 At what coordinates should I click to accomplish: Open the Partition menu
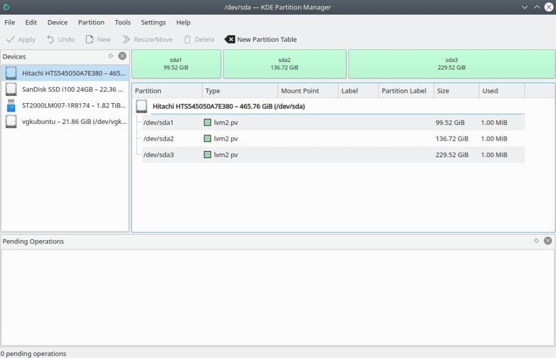pyautogui.click(x=91, y=22)
